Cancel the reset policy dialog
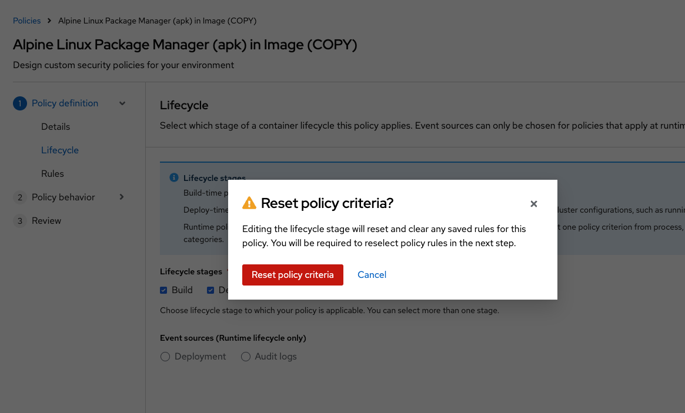The width and height of the screenshot is (685, 413). [372, 274]
